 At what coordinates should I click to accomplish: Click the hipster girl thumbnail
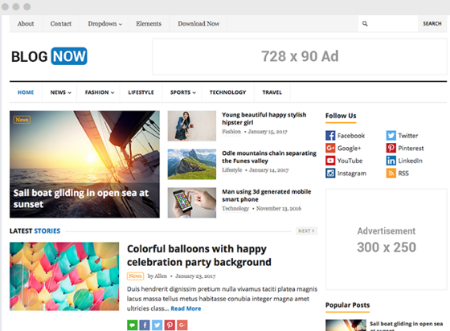tap(192, 125)
